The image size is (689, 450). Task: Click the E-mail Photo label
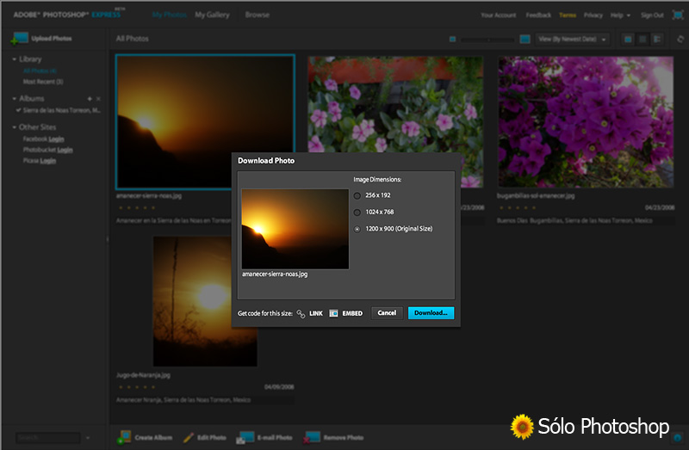pyautogui.click(x=275, y=438)
